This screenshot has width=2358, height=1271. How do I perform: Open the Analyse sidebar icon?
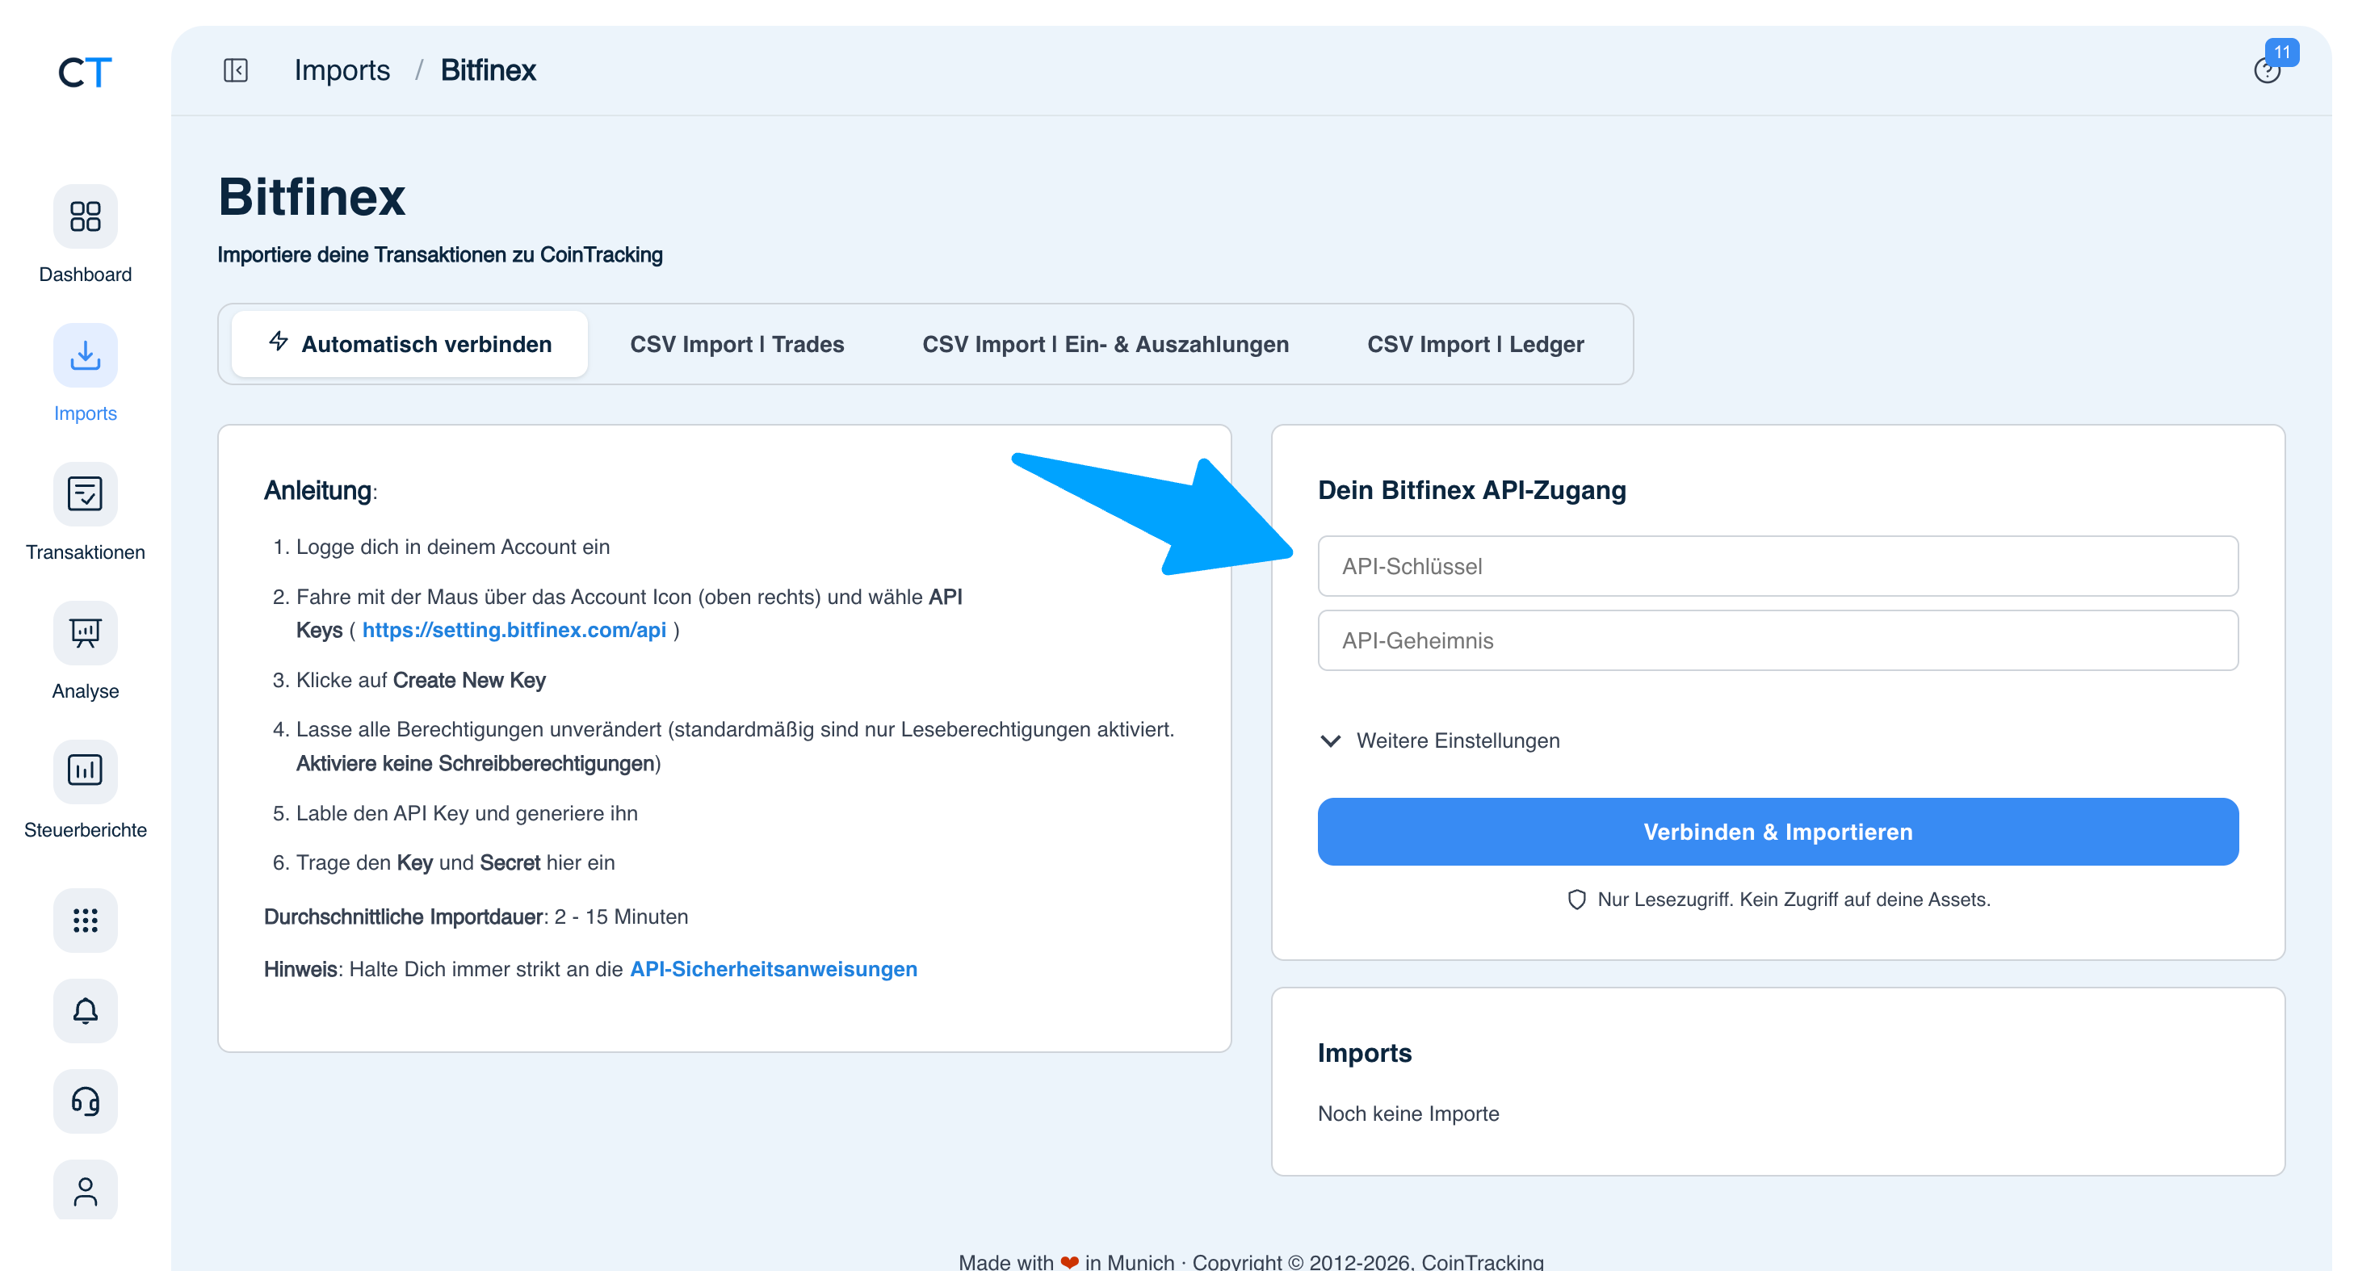coord(85,633)
